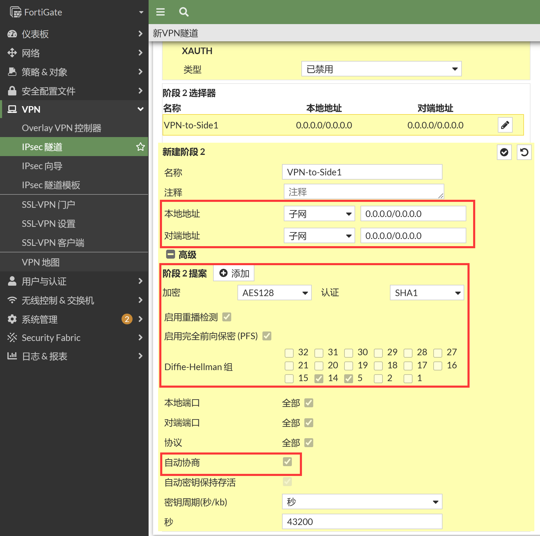Image resolution: width=540 pixels, height=536 pixels.
Task: Toggle the 启用重播检测 checkbox
Action: pos(227,317)
